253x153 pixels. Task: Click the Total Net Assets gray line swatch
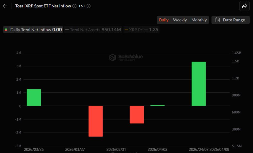click(67, 30)
